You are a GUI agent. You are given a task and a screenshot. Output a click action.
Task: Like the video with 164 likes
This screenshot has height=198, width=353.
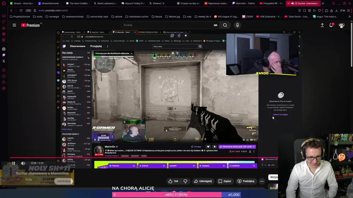point(173,181)
